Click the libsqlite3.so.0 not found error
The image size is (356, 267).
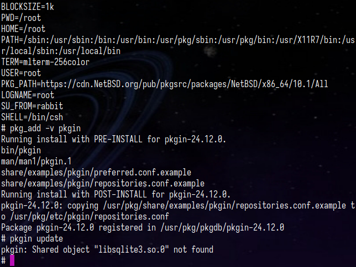coord(107,249)
